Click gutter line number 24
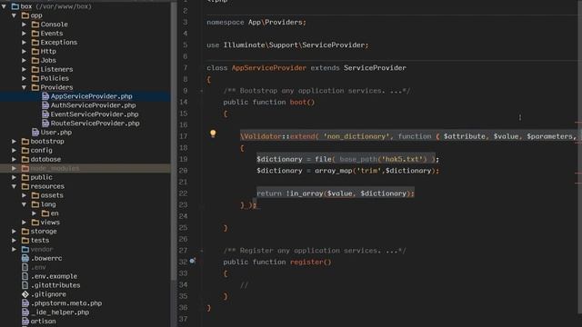Image resolution: width=582 pixels, height=327 pixels. (184, 216)
